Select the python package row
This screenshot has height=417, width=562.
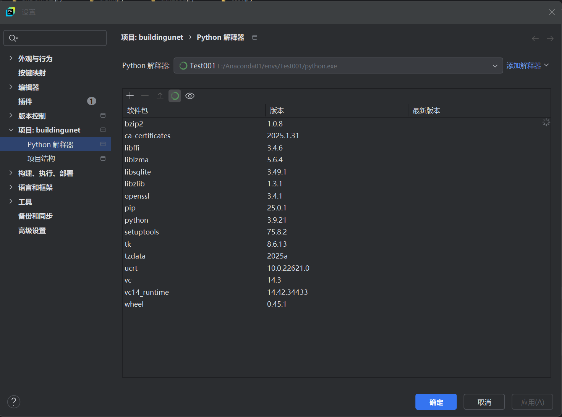coord(337,220)
